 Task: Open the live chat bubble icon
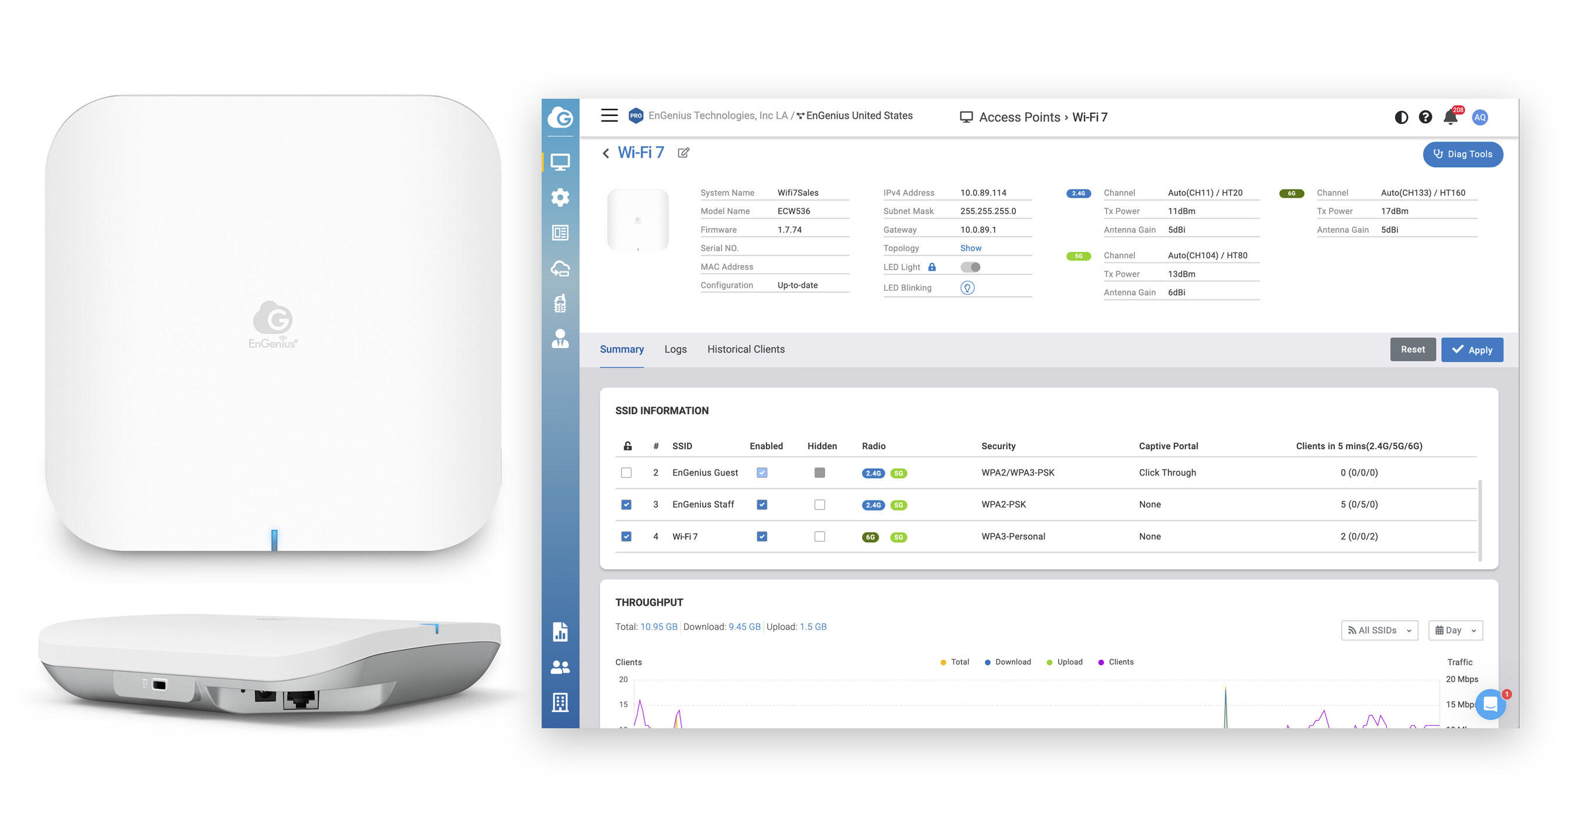click(1490, 704)
